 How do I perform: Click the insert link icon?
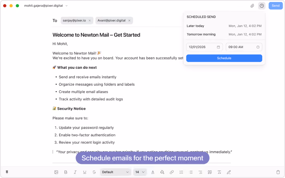[x=172, y=172]
